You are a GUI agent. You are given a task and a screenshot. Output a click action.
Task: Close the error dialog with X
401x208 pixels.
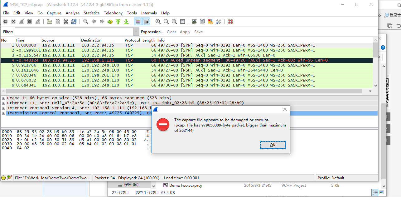285,109
